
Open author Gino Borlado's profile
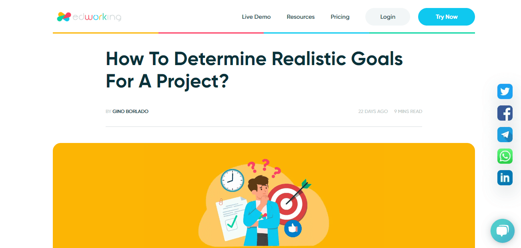point(130,111)
